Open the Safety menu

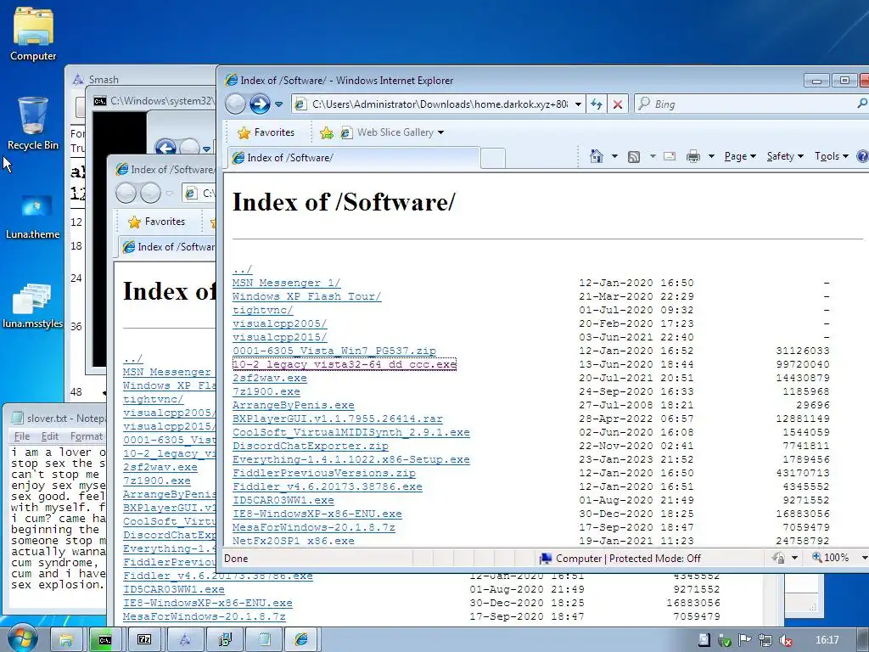(785, 156)
